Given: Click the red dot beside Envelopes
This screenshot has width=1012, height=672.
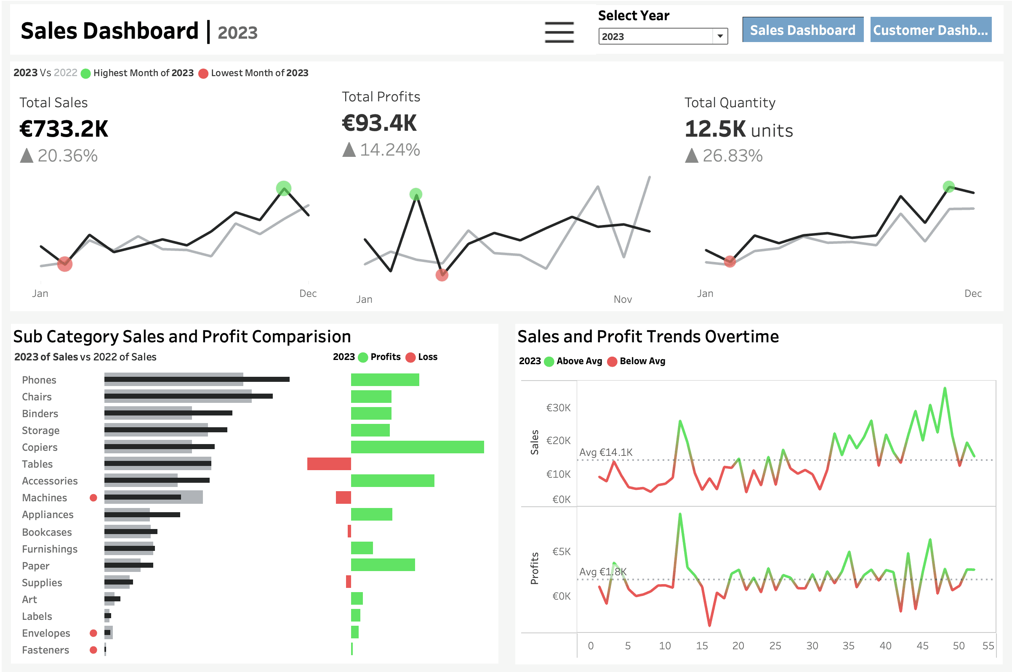Looking at the screenshot, I should pos(93,633).
